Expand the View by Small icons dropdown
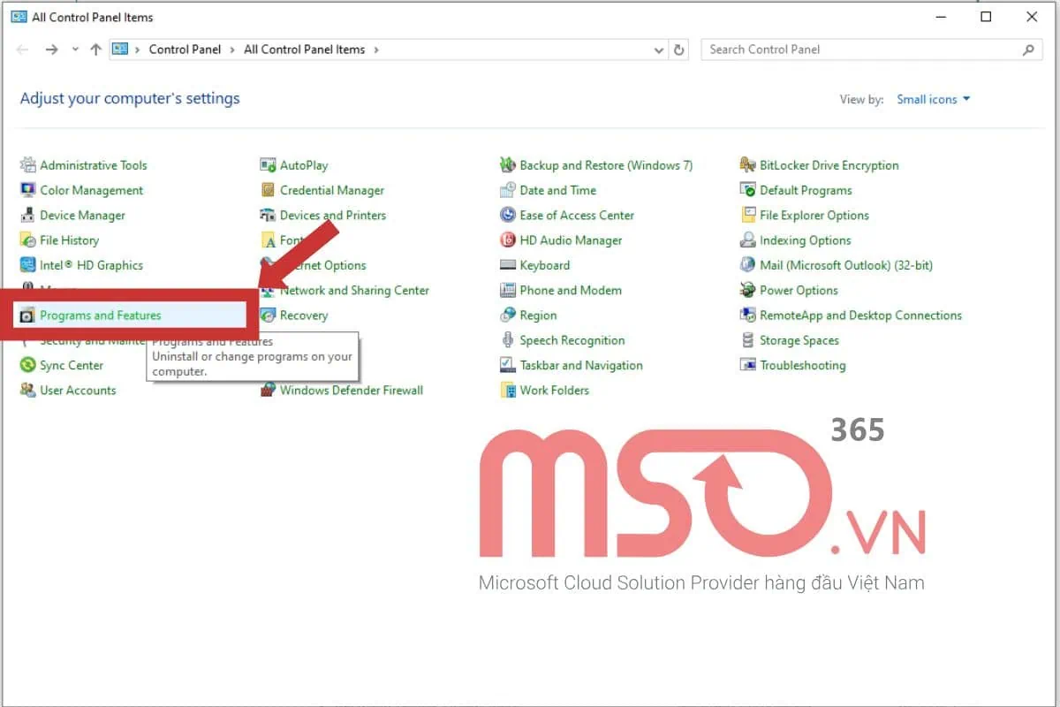The image size is (1060, 707). tap(933, 100)
